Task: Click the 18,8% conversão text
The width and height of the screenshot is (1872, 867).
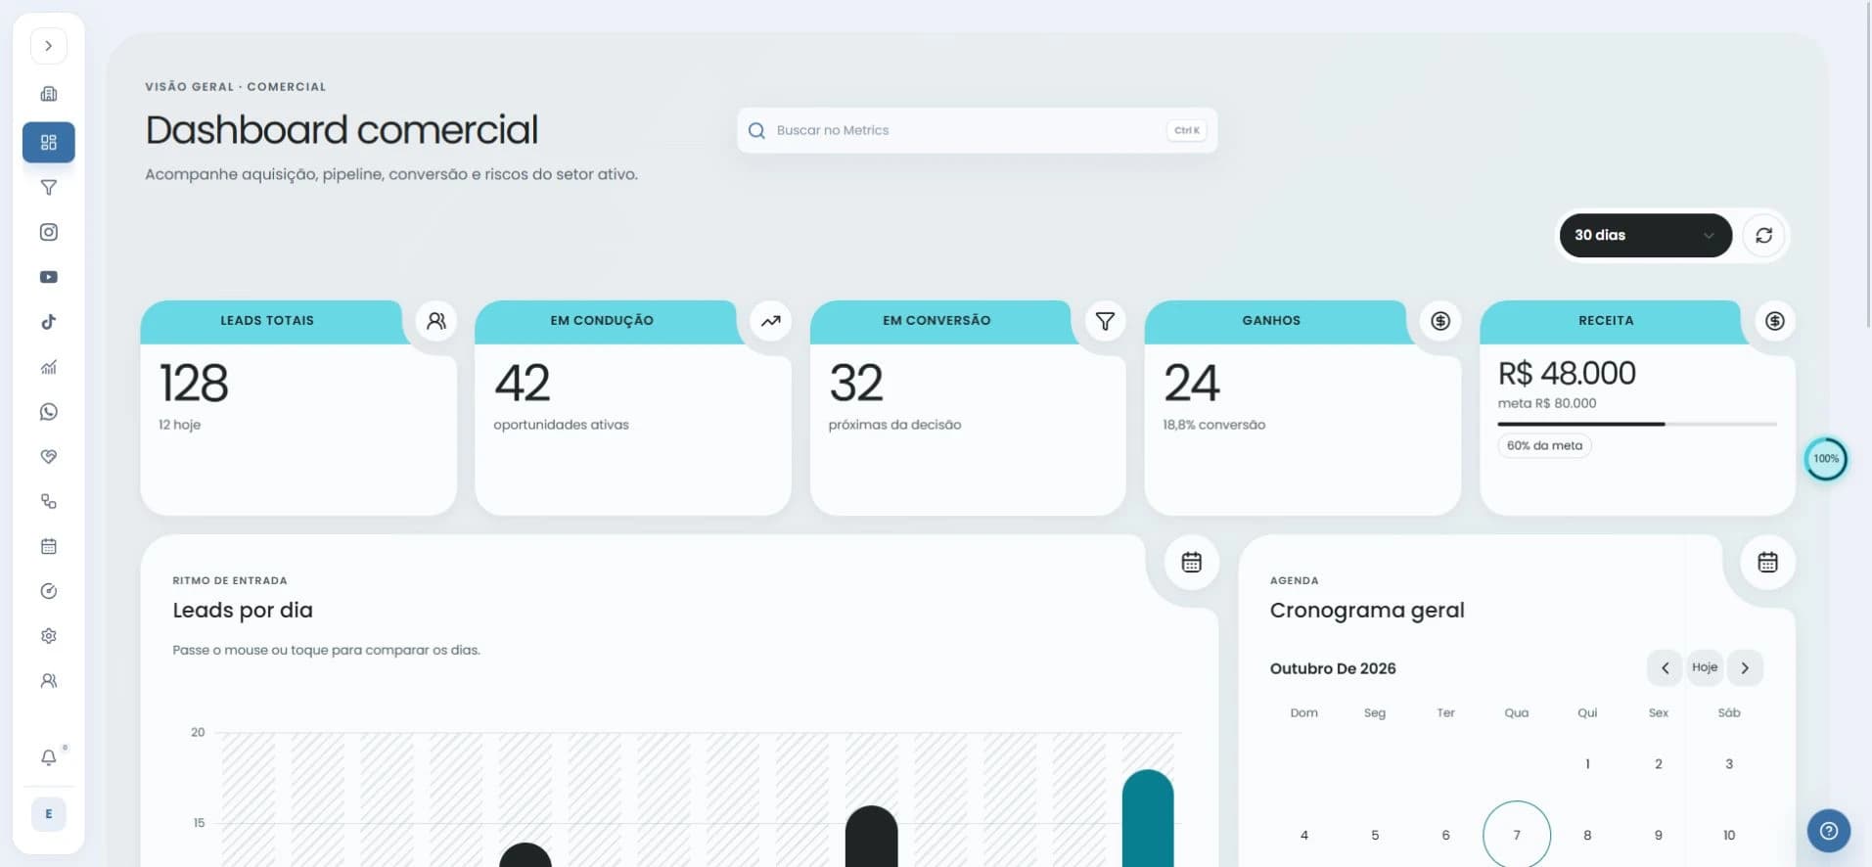Action: 1213,425
